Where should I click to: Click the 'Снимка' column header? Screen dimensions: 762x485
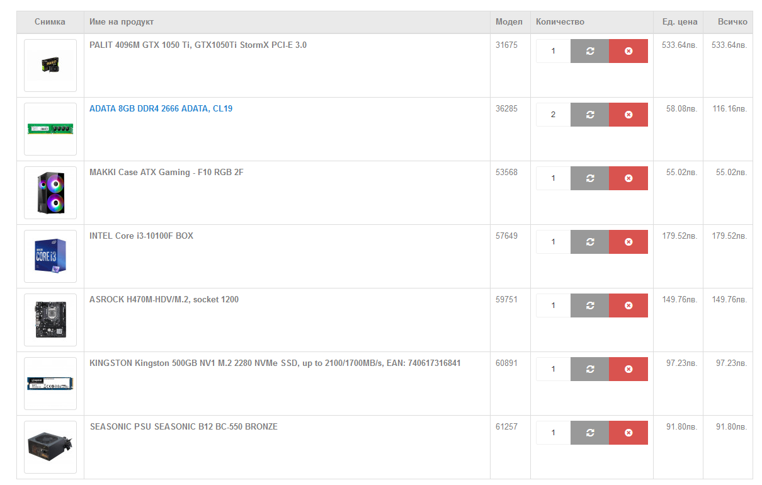coord(50,21)
